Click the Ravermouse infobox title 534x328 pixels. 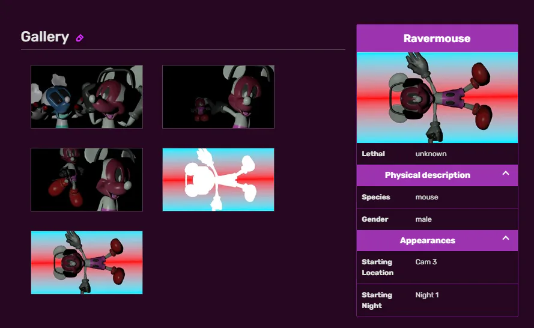pos(437,38)
